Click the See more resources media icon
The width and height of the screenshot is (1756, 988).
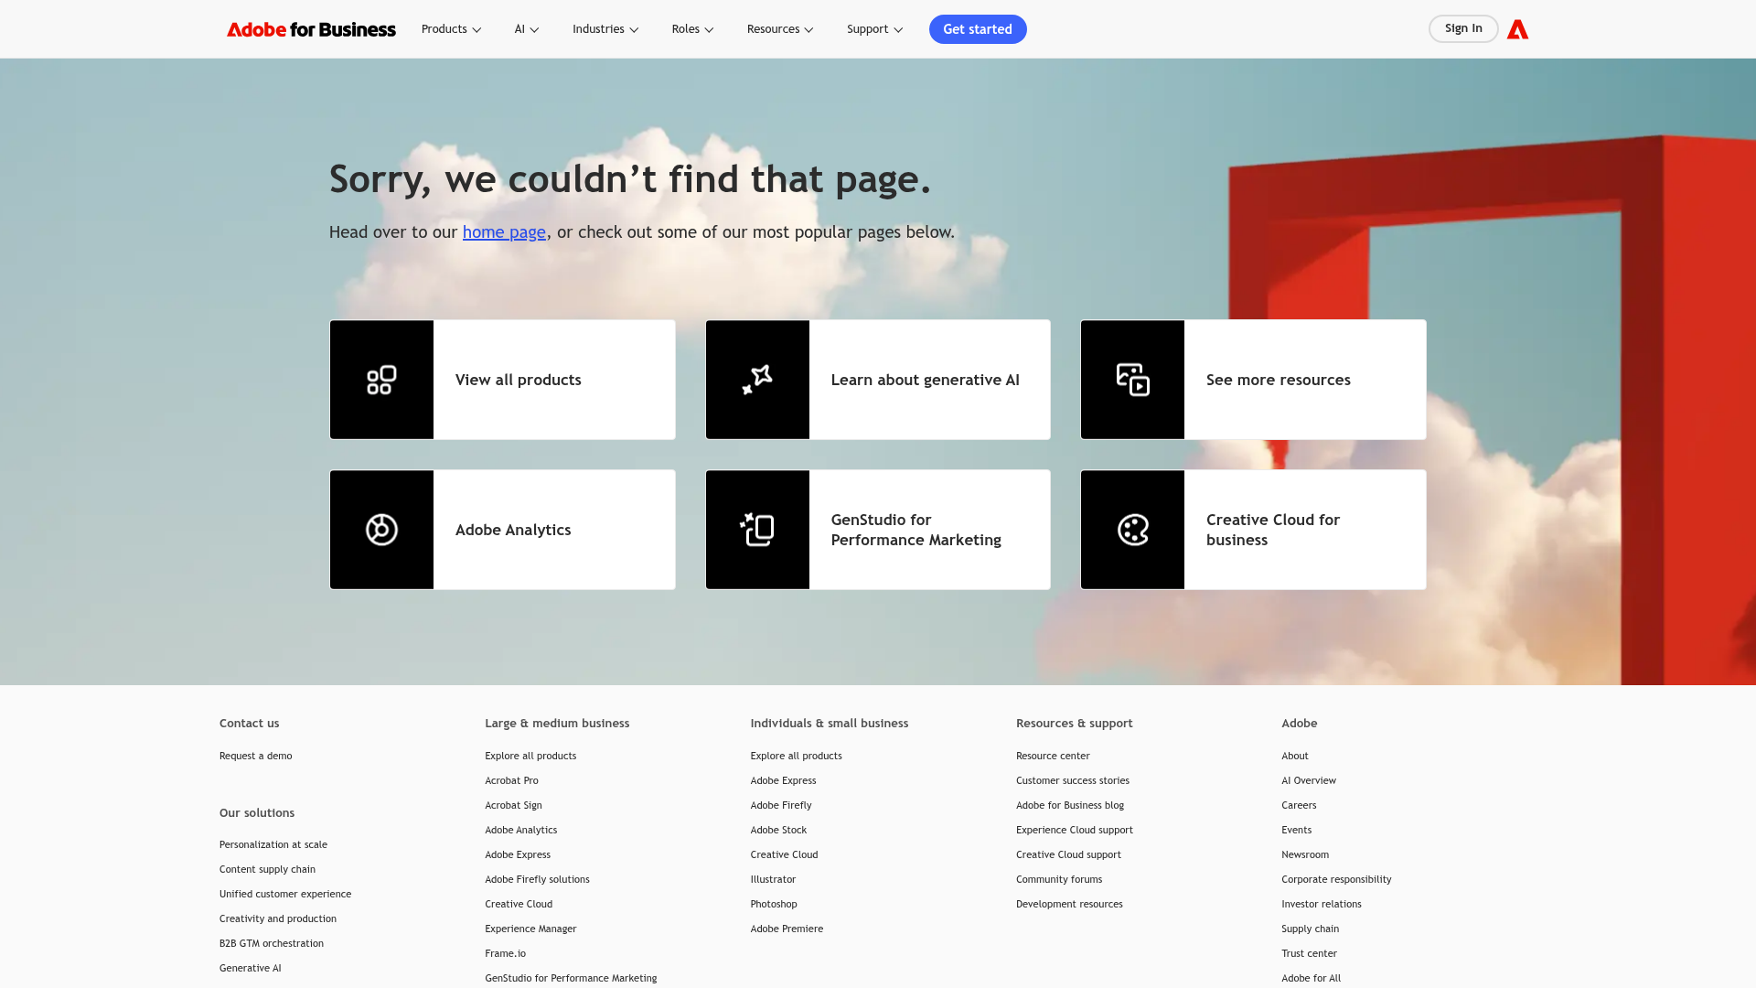click(x=1132, y=379)
